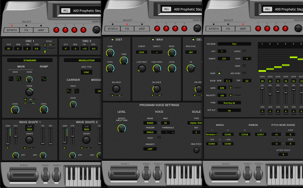Toggle the WAH effect on/off
The image size is (303, 188).
pyautogui.click(x=153, y=39)
